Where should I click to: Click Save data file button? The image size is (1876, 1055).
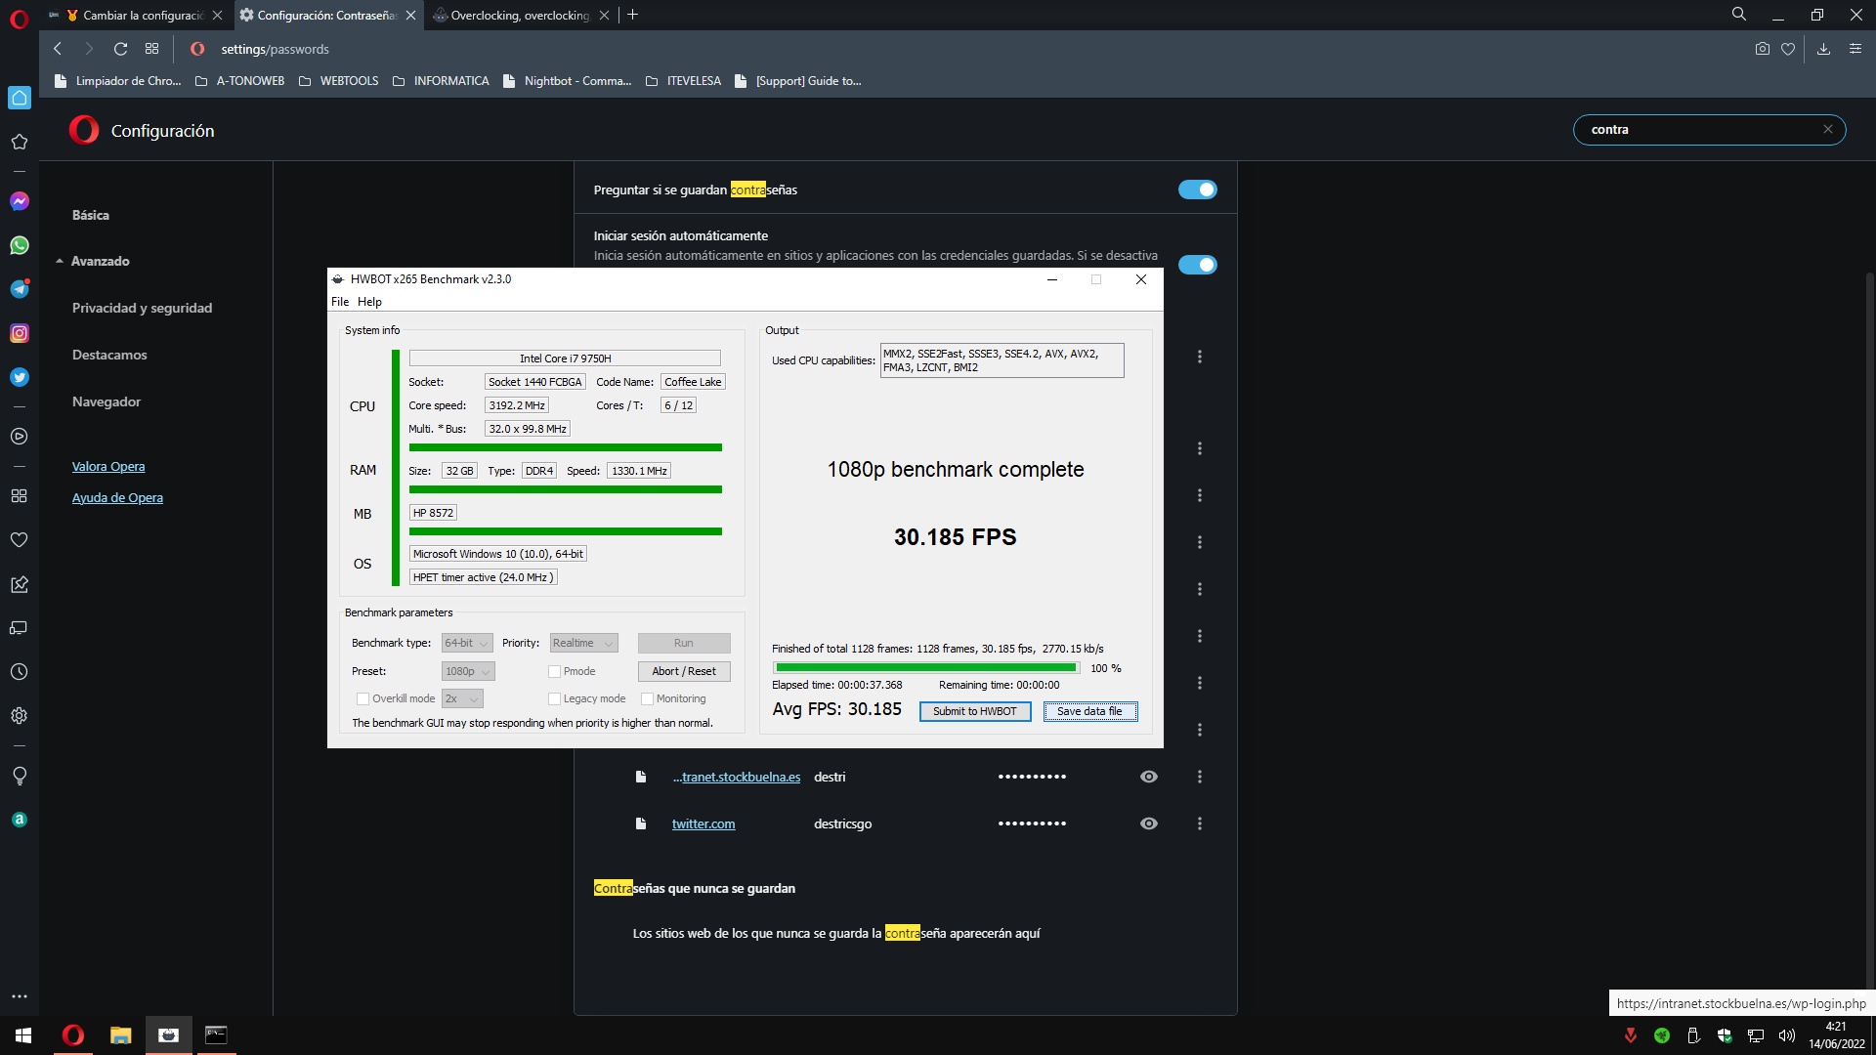pyautogui.click(x=1089, y=711)
